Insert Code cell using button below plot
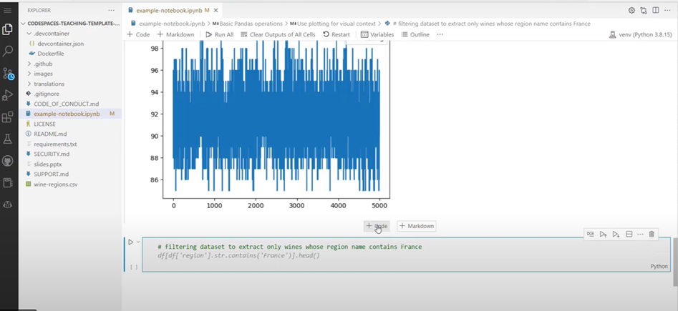This screenshot has width=678, height=311. 377,226
